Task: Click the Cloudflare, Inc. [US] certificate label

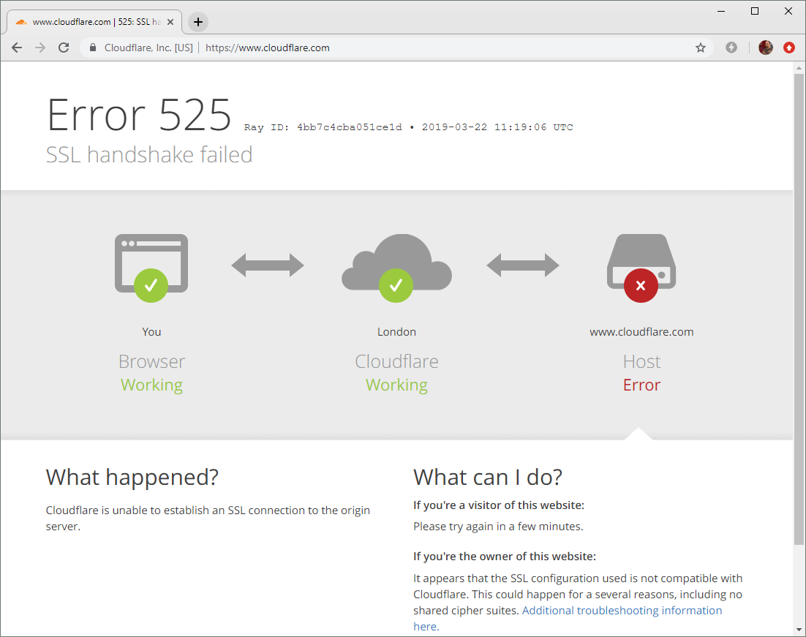Action: click(x=148, y=48)
